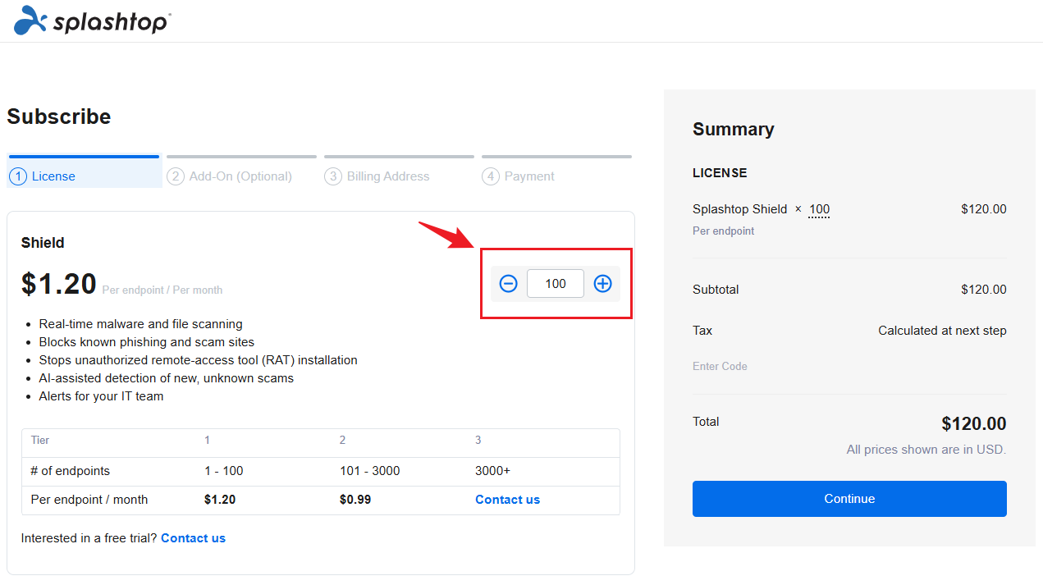The image size is (1043, 585).
Task: Click 'Calculated at next step' tax text
Action: pos(942,331)
